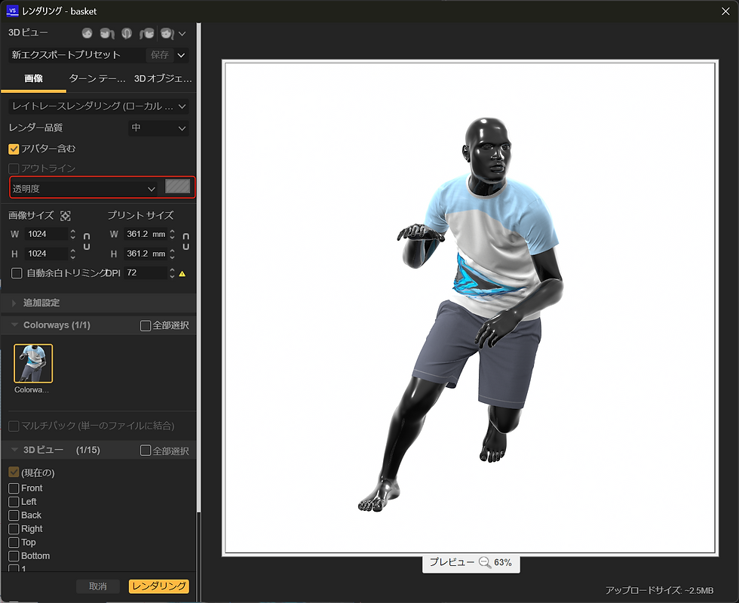This screenshot has width=739, height=603.
Task: Click the yellow DPI warning icon
Action: point(182,273)
